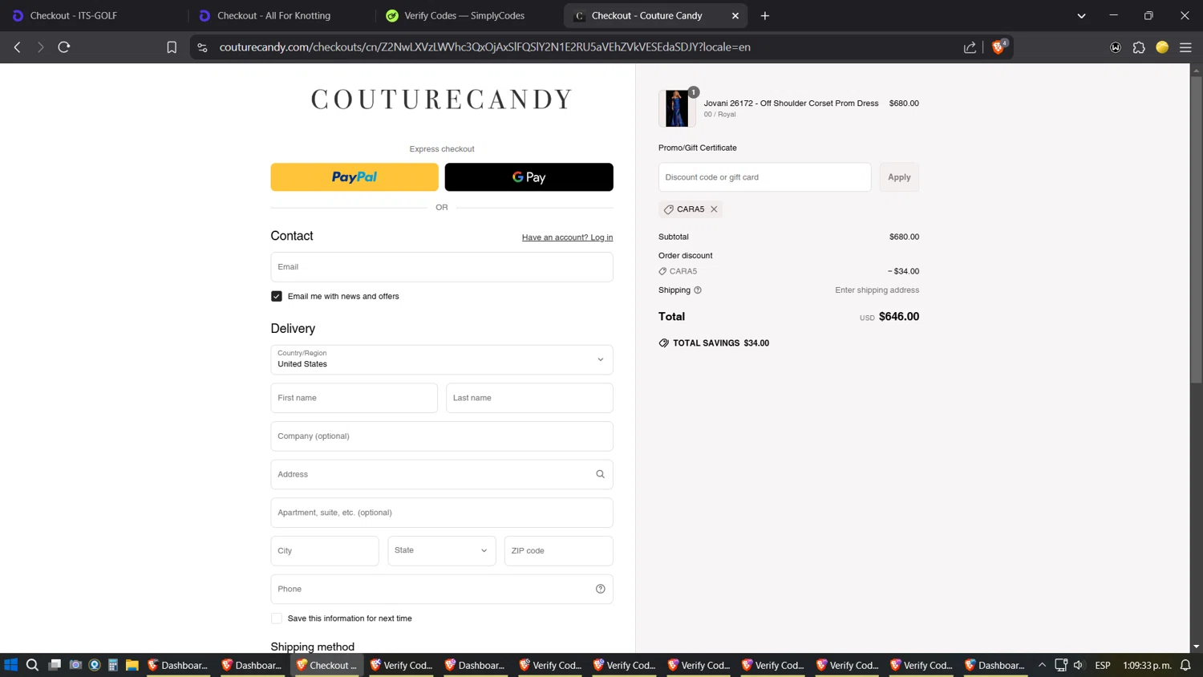Open Brave wallet icon
The image size is (1203, 677).
tap(1116, 47)
